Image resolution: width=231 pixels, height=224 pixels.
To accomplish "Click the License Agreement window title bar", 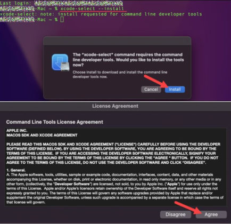I will (115, 106).
